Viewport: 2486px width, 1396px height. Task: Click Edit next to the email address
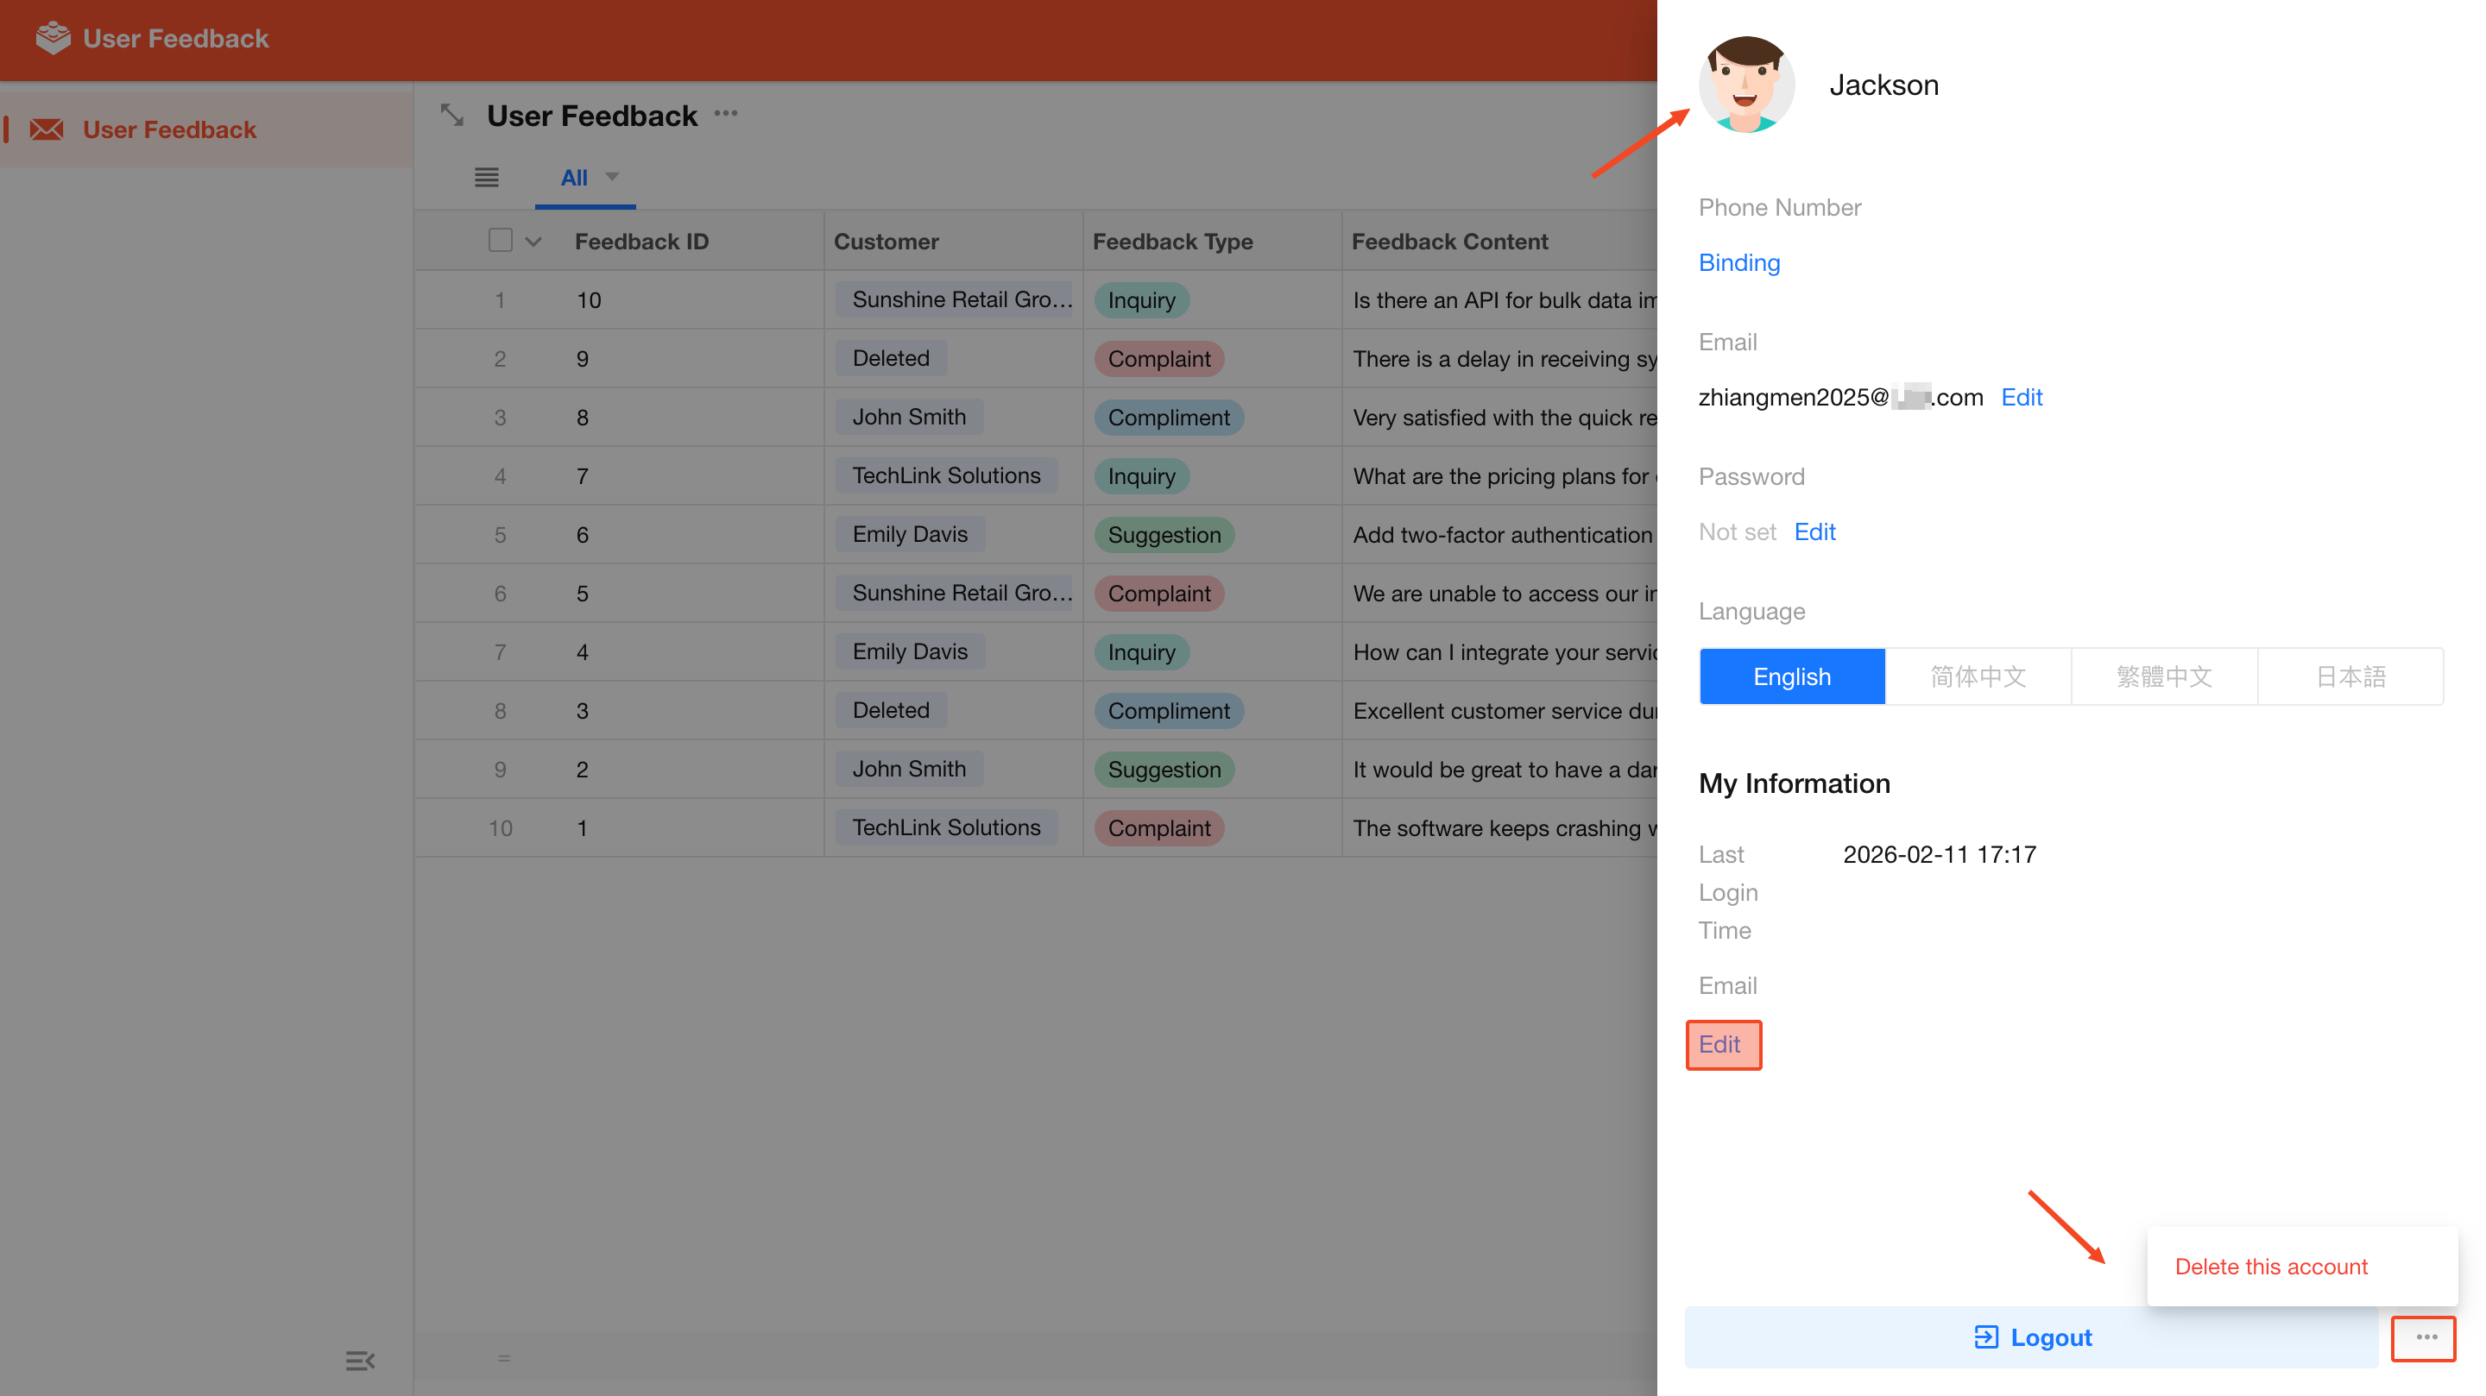[x=2021, y=398]
